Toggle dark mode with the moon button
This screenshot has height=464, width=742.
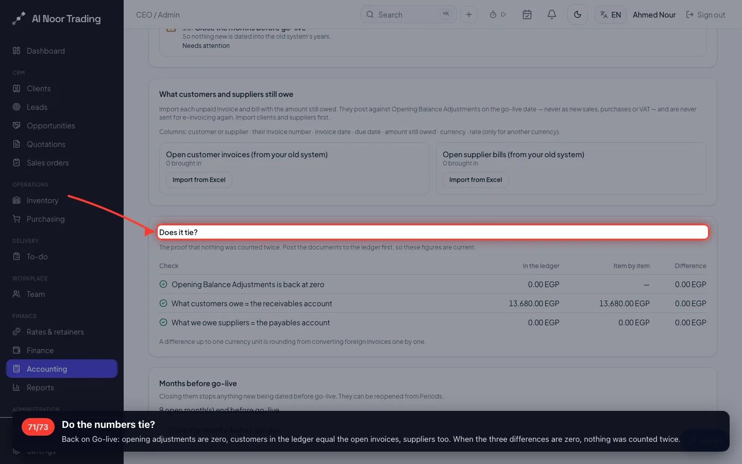click(578, 14)
